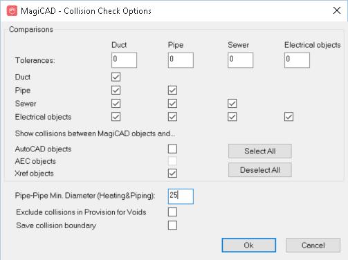
Task: Click the MagiCAD logo icon in title bar
Action: [12, 11]
